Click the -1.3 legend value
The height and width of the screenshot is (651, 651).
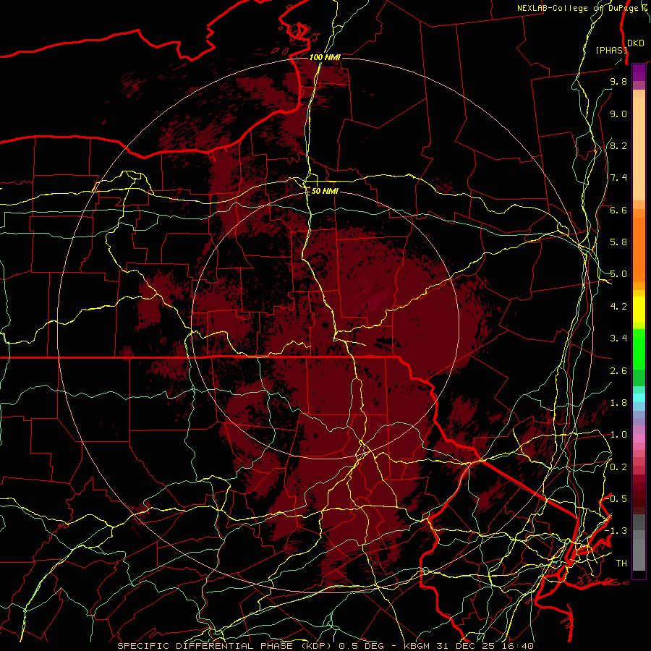point(616,531)
